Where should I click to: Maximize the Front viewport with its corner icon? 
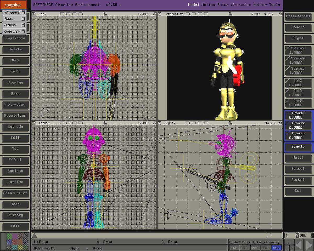155,123
